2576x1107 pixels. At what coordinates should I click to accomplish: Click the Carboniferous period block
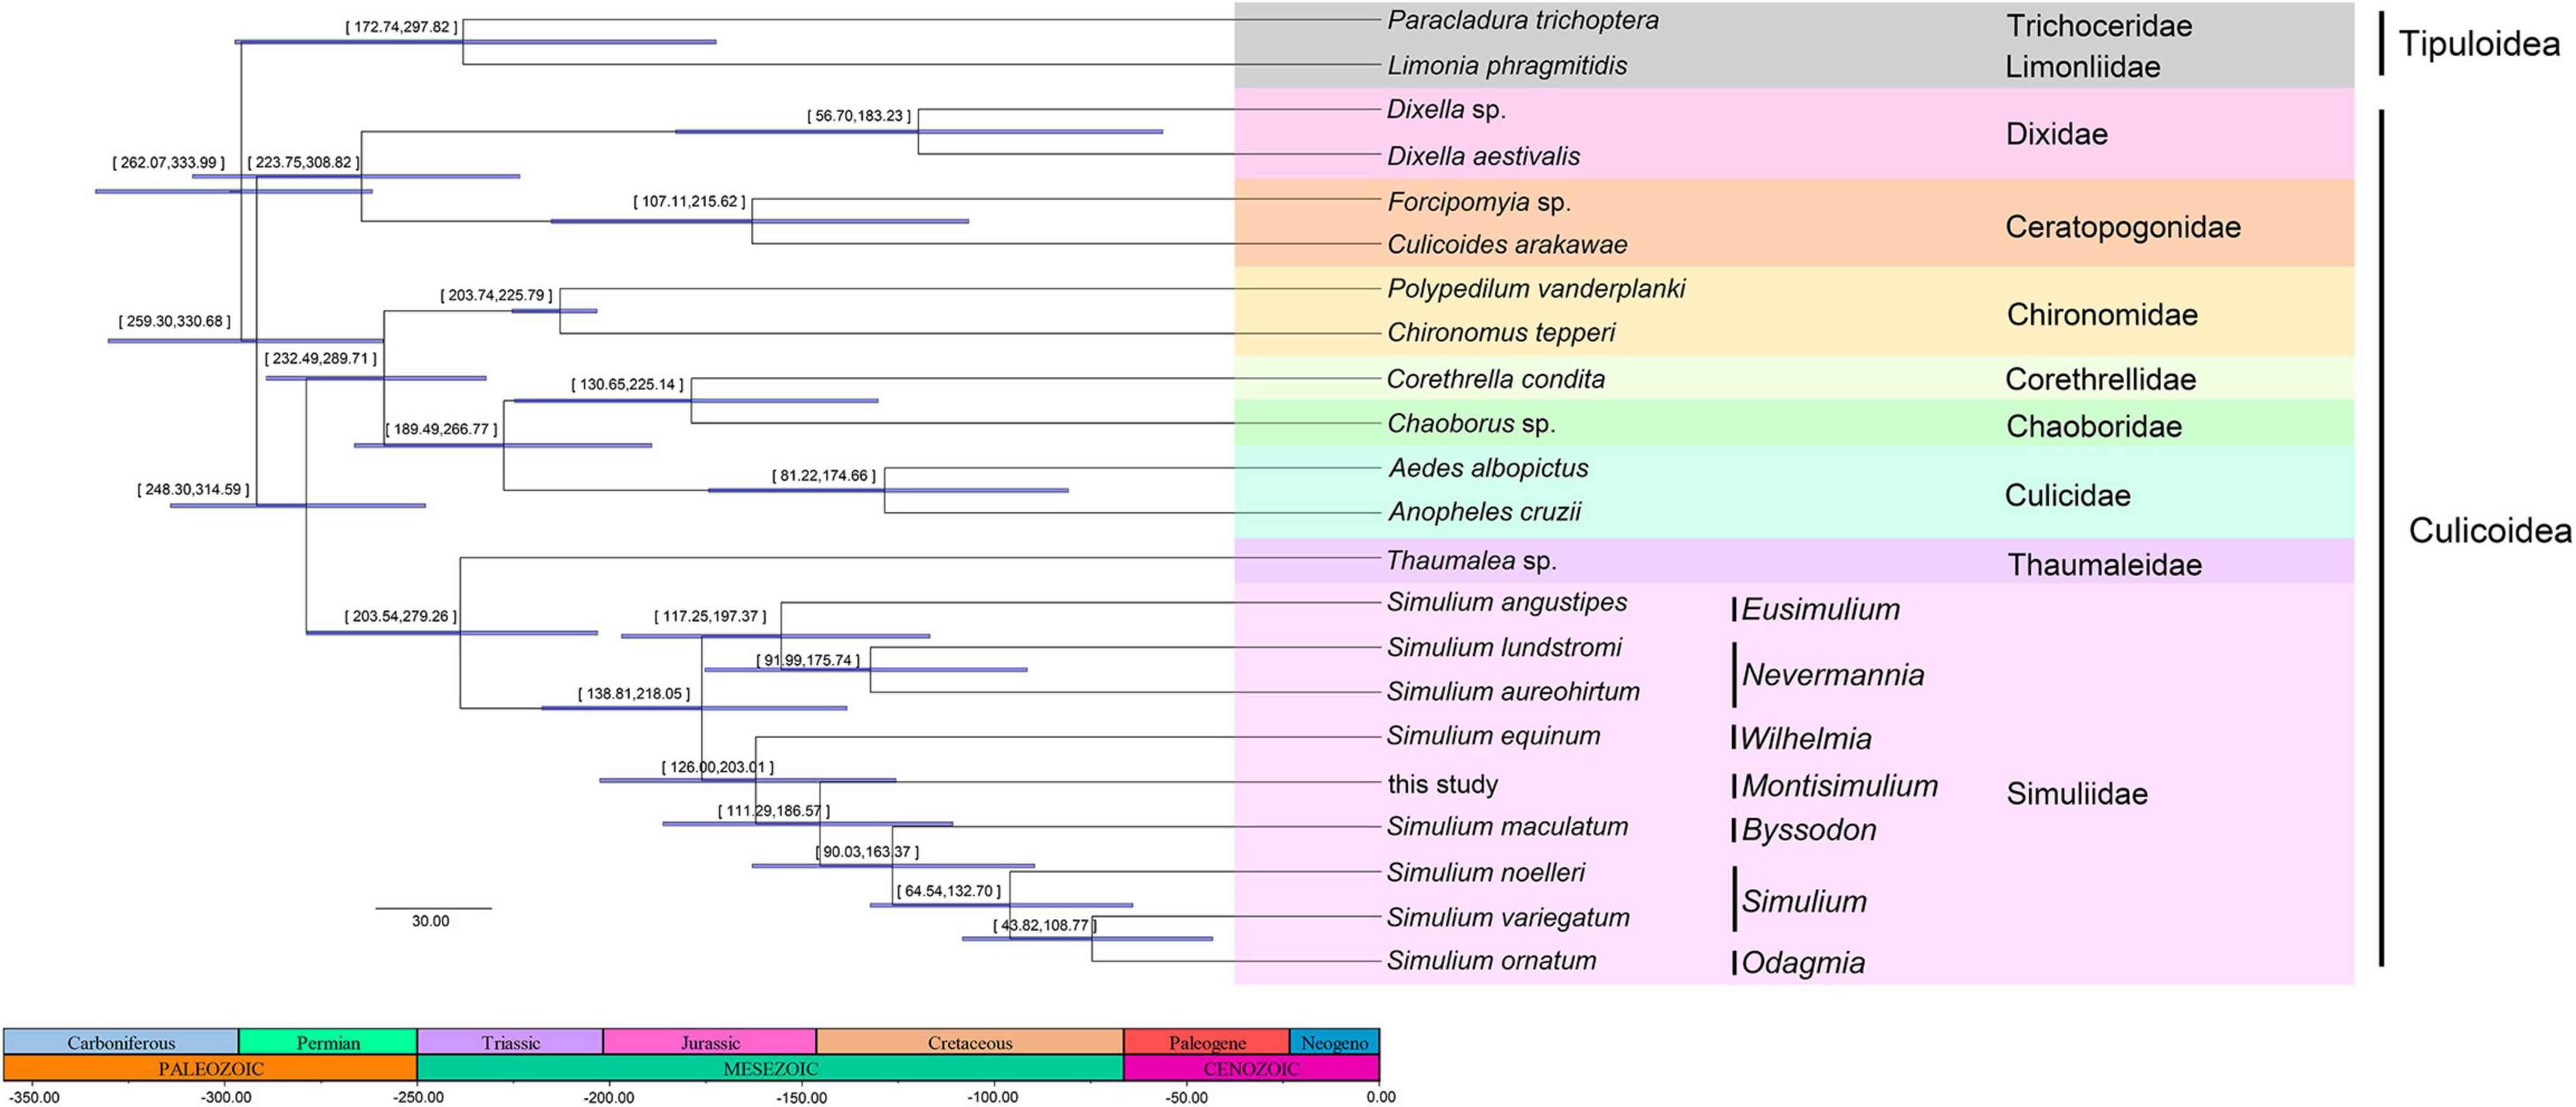[121, 1042]
